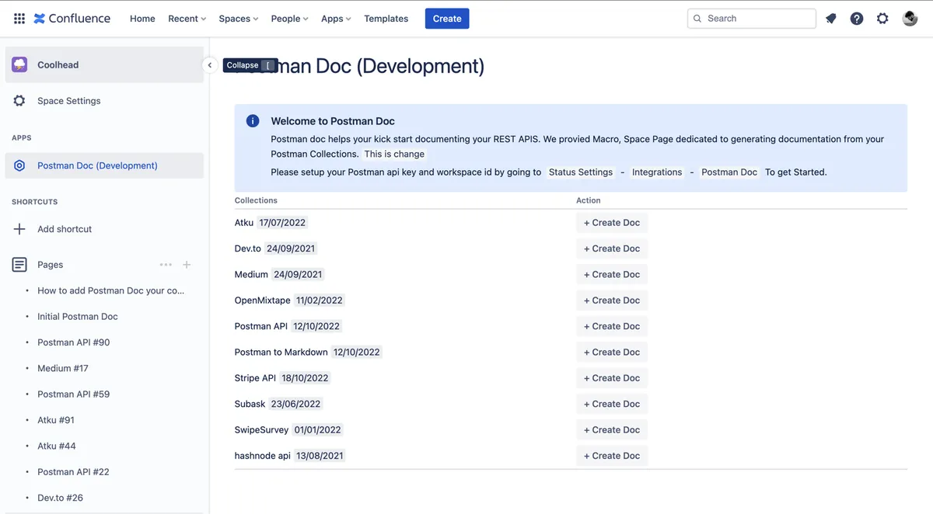Open the Atku #91 page

56,420
